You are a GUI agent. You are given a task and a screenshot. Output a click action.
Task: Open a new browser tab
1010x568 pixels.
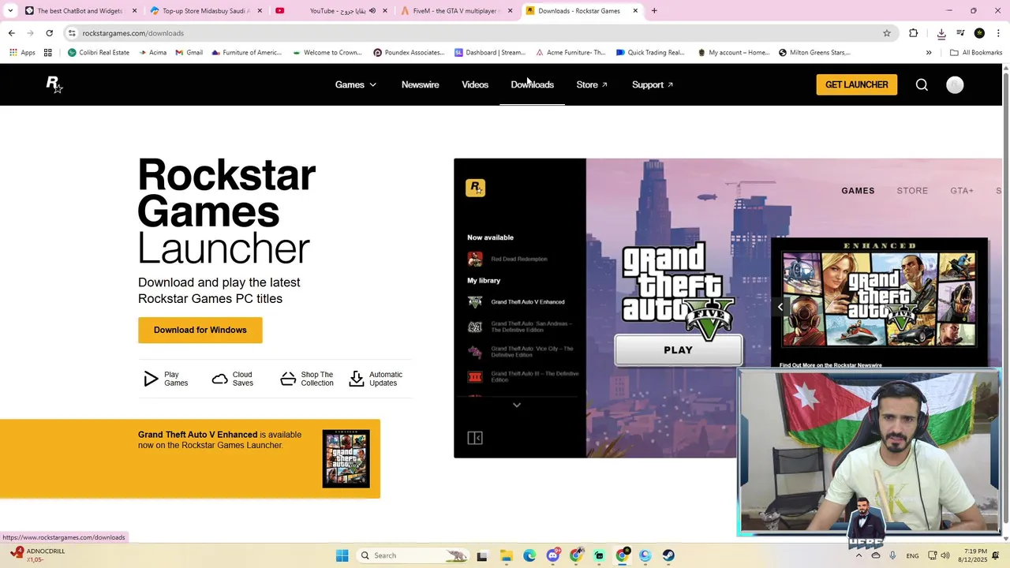coord(654,11)
